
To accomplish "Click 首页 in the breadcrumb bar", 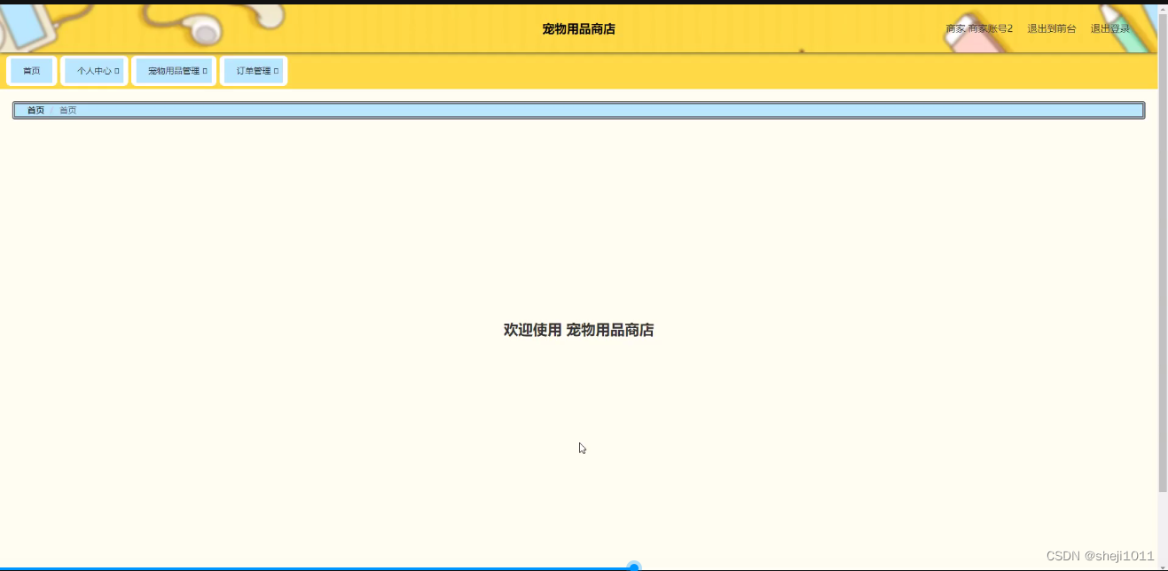I will (x=36, y=110).
